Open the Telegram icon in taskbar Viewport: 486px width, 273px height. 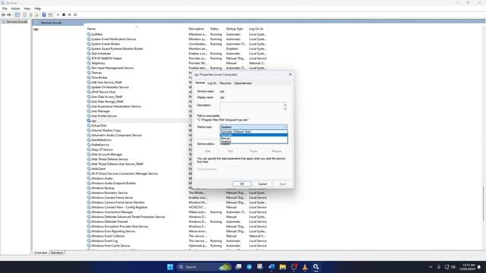click(x=249, y=267)
